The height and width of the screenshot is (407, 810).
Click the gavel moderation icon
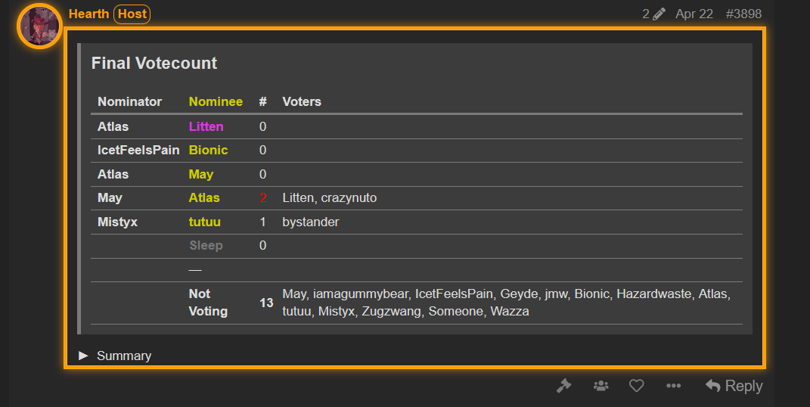(x=563, y=385)
